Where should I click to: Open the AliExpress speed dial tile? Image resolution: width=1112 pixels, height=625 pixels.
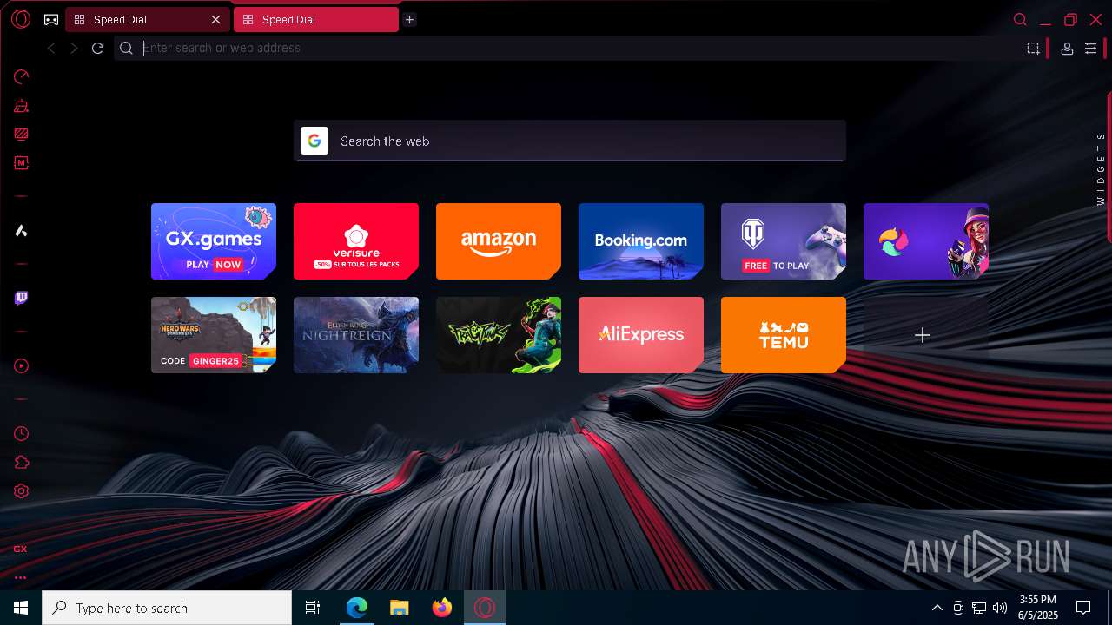pyautogui.click(x=641, y=335)
